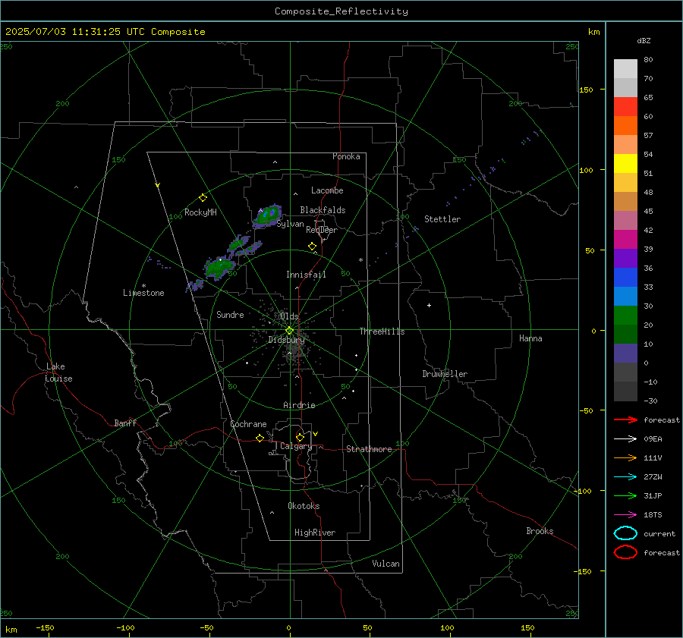Pick the dark orange 57-60 dBZ swatch
683x638 pixels.
coord(625,126)
